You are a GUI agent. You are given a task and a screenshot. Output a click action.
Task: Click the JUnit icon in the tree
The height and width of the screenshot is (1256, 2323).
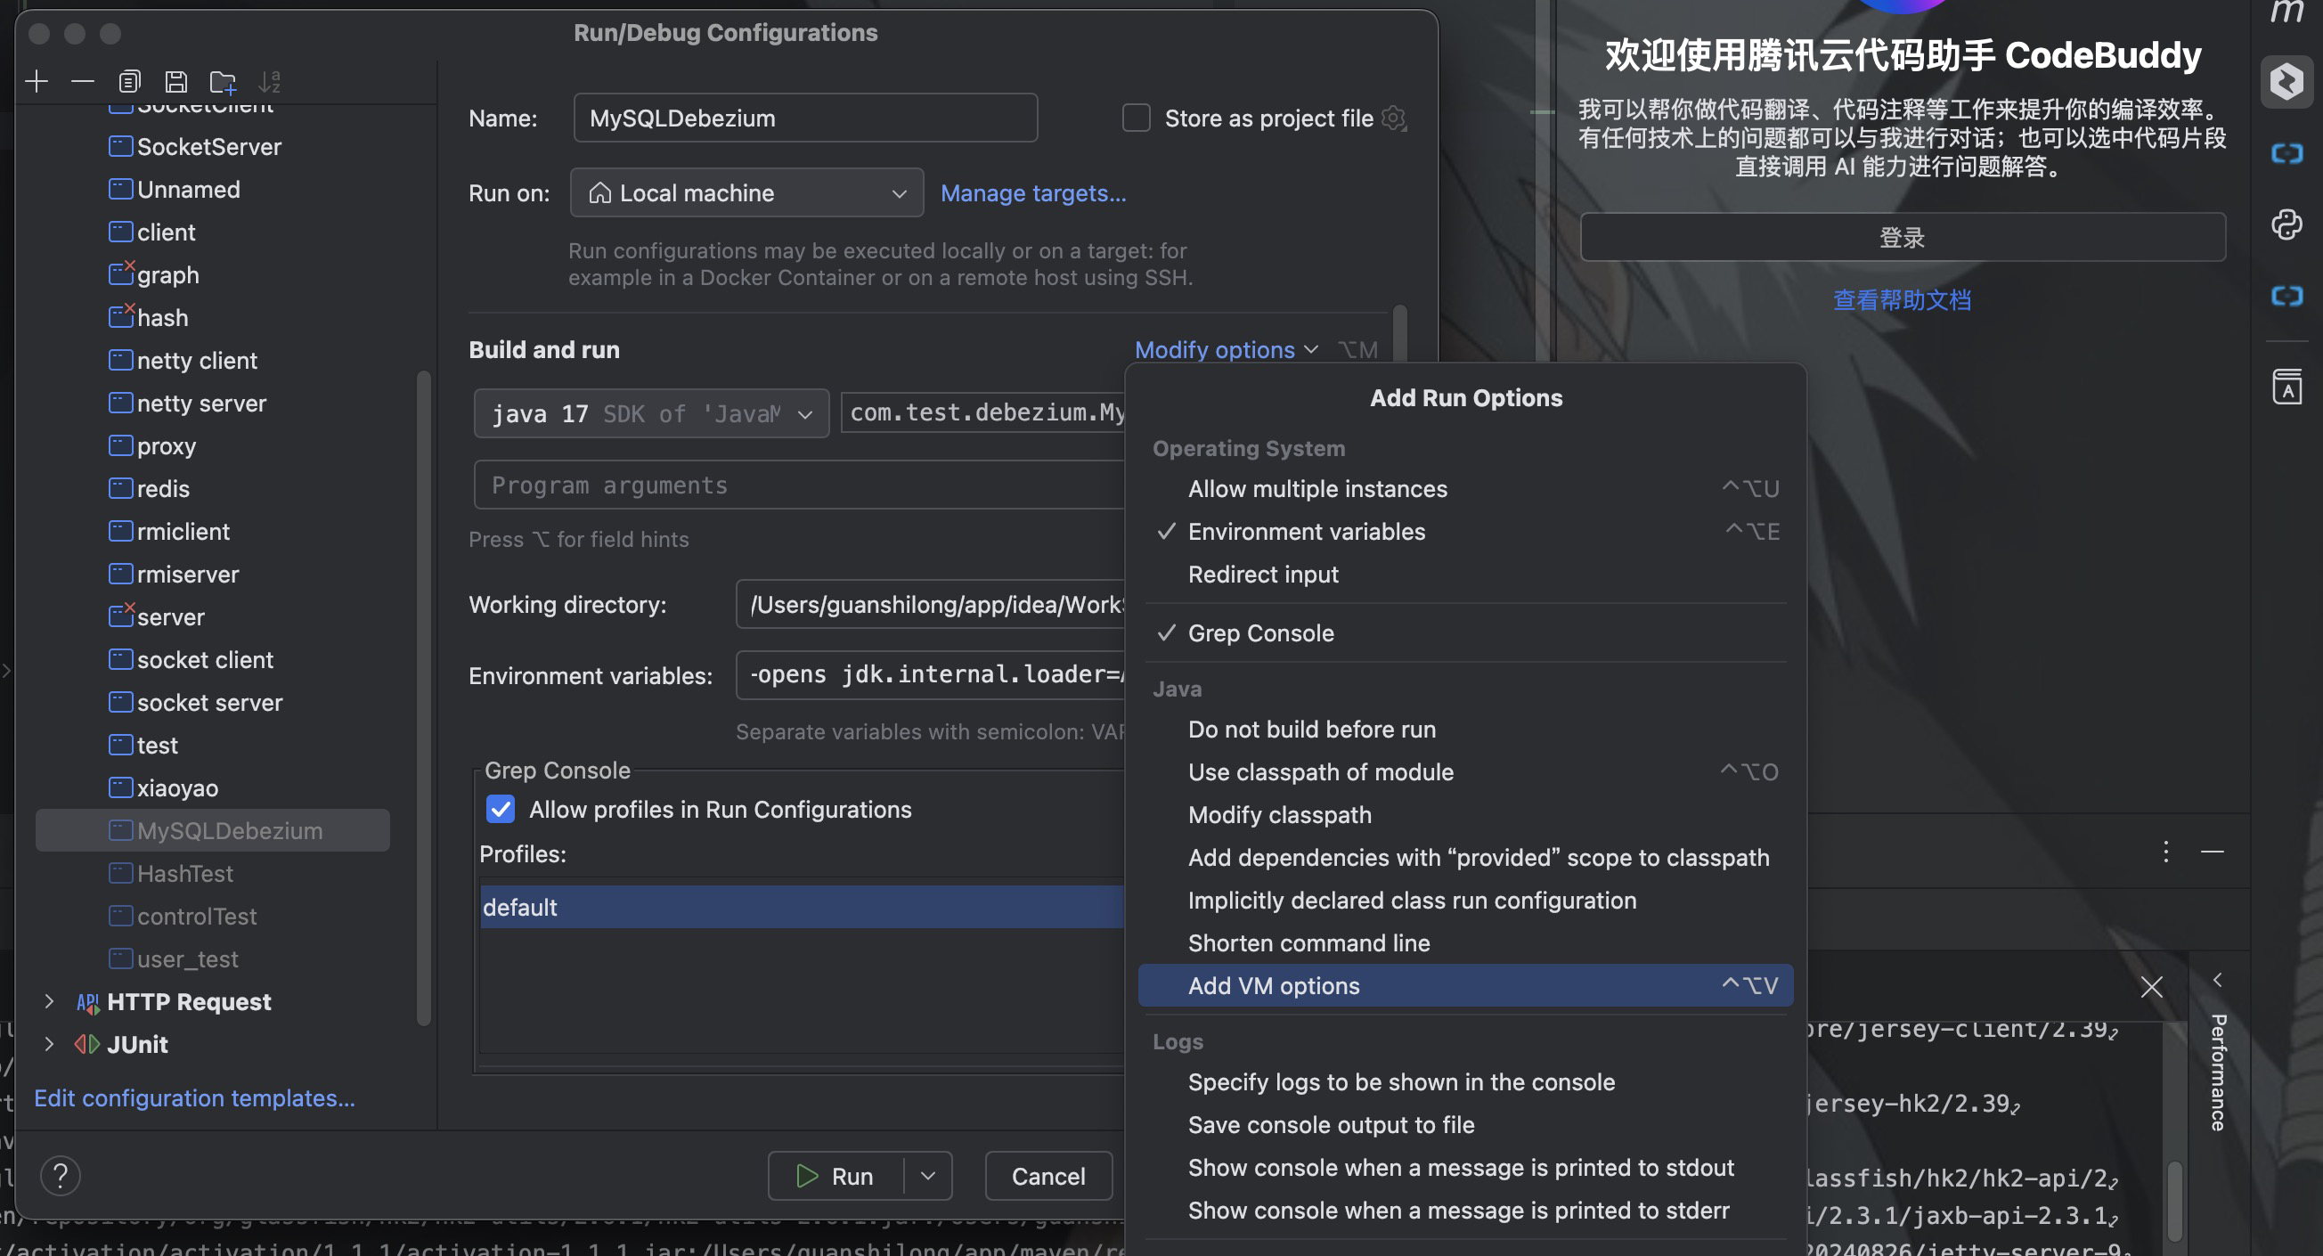pyautogui.click(x=86, y=1044)
